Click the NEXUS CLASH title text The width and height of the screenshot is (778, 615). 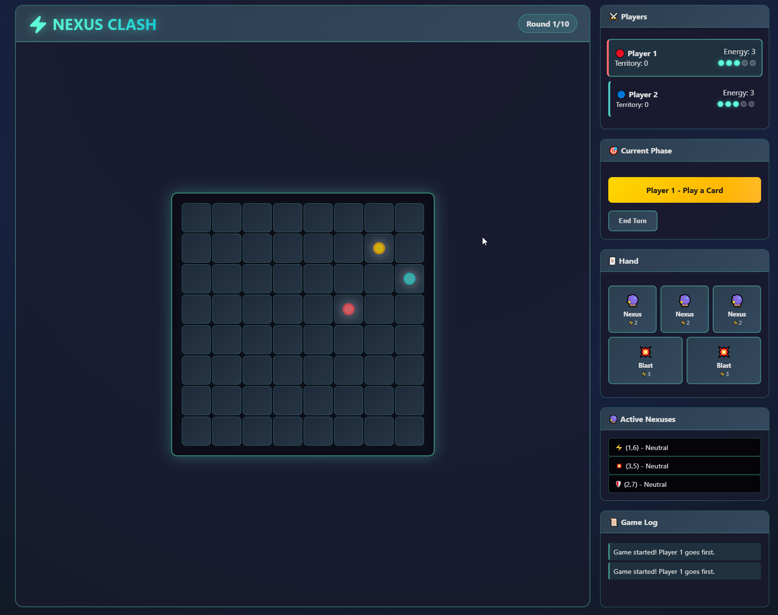tap(104, 25)
